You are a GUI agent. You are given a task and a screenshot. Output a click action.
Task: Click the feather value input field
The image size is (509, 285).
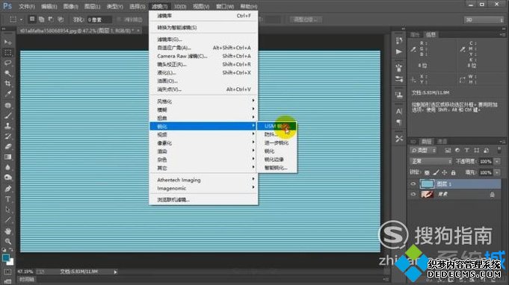[x=99, y=19]
